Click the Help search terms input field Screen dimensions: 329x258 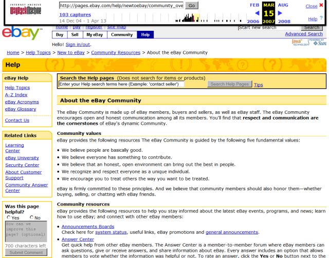[x=121, y=84]
